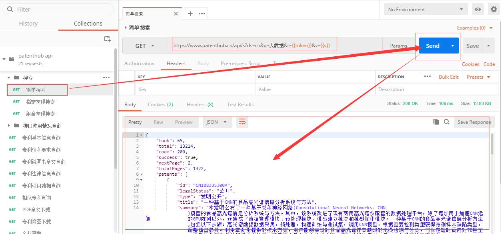The height and width of the screenshot is (234, 501).
Task: Open environment quick look eye icon
Action: [477, 10]
